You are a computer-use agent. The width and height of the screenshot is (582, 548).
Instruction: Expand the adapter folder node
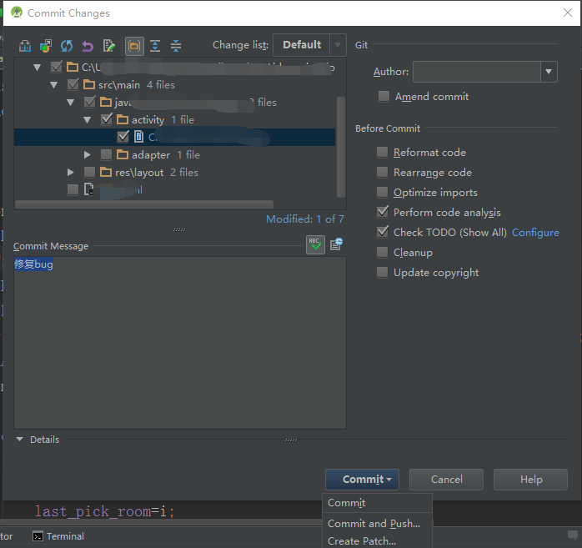tap(88, 154)
